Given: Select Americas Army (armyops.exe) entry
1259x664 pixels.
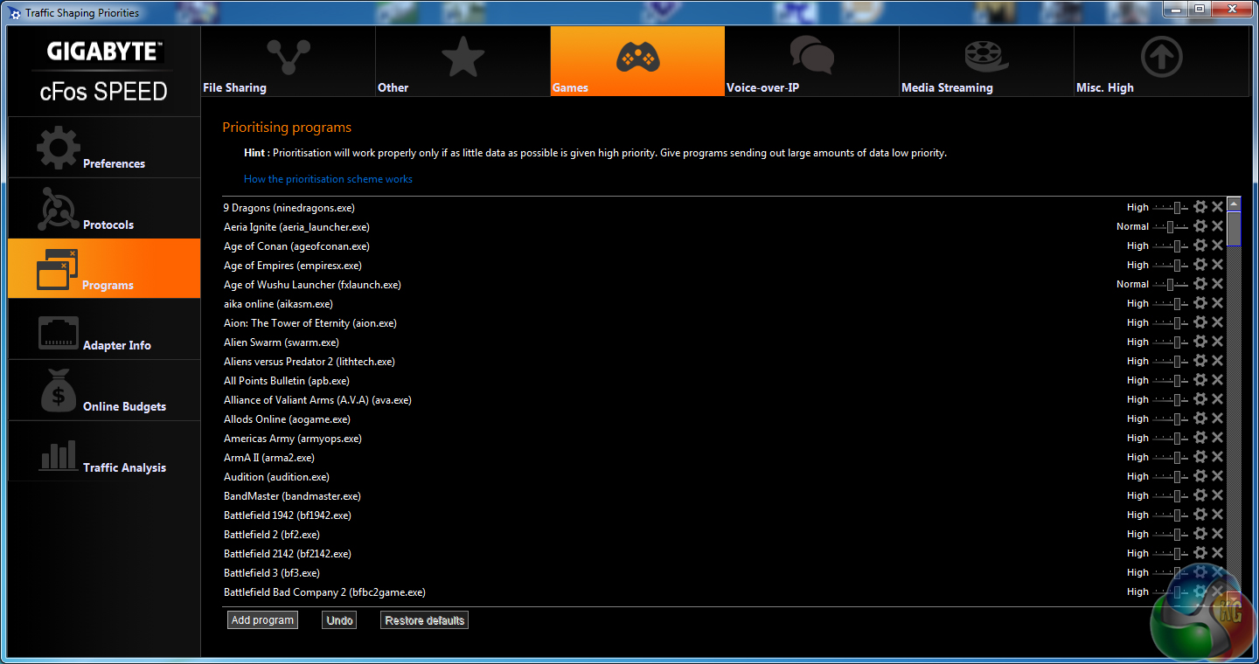Looking at the screenshot, I should (x=724, y=439).
